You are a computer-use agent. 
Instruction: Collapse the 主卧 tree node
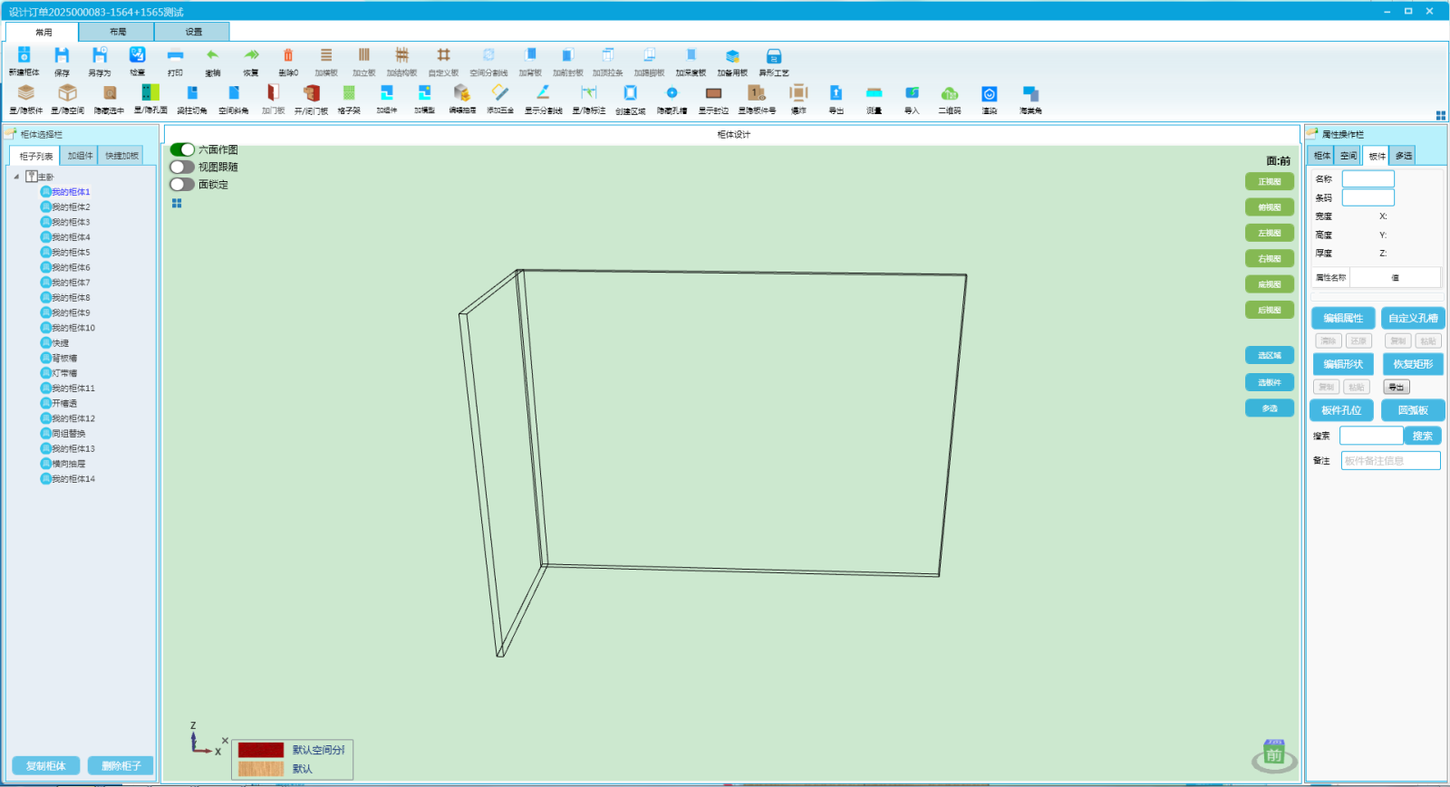pyautogui.click(x=16, y=177)
